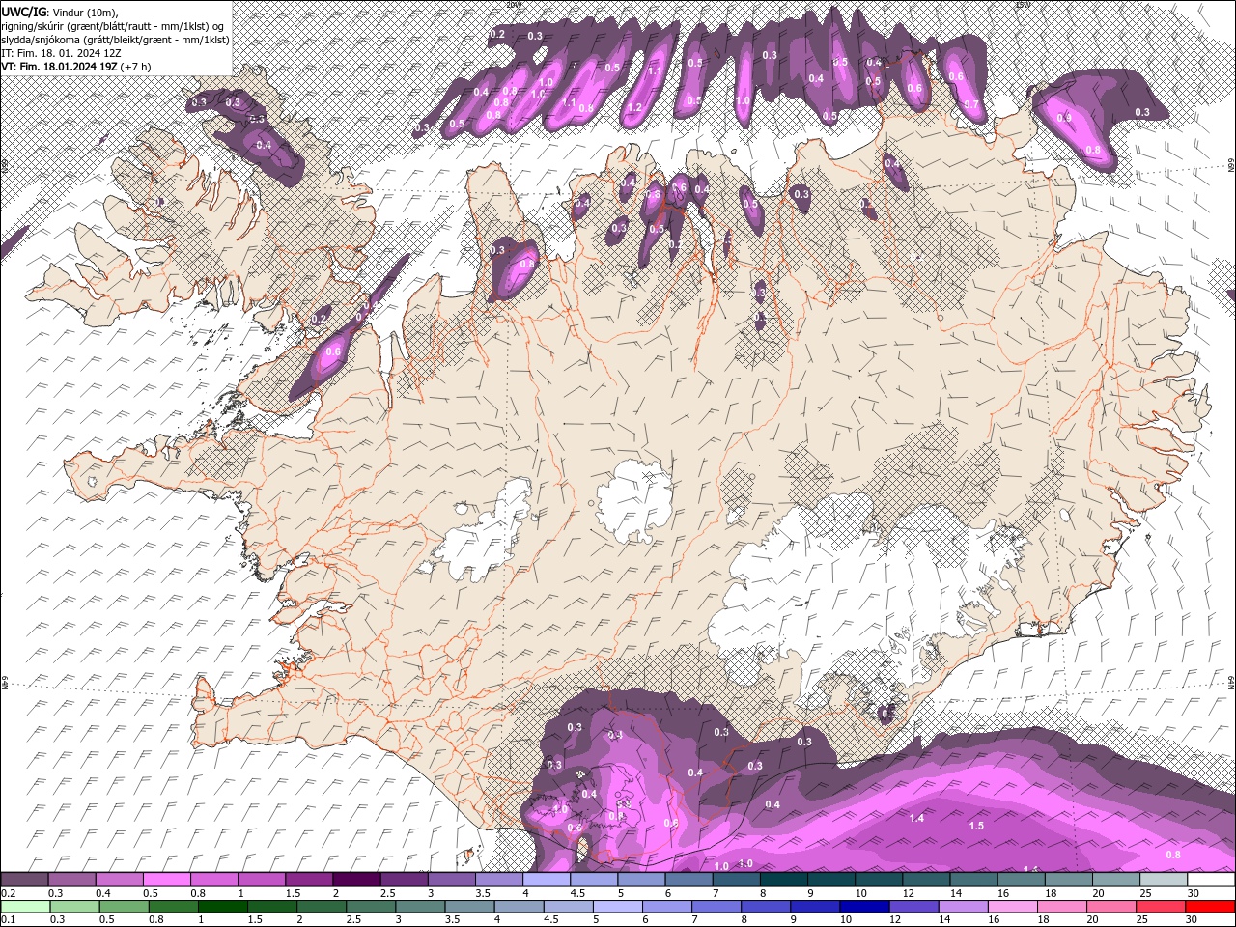1236x927 pixels.
Task: Click the pale green 0.1 rain scale swatch
Action: [25, 906]
